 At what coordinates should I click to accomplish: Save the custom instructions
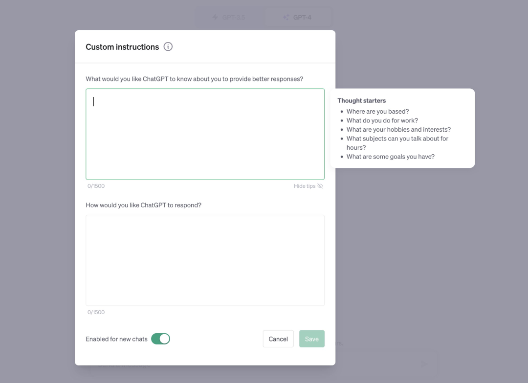312,339
